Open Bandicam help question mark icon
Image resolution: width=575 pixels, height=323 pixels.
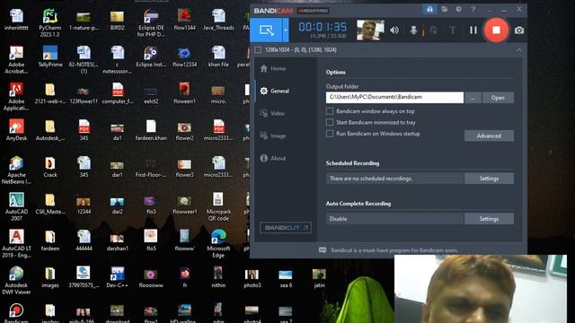coord(473,10)
